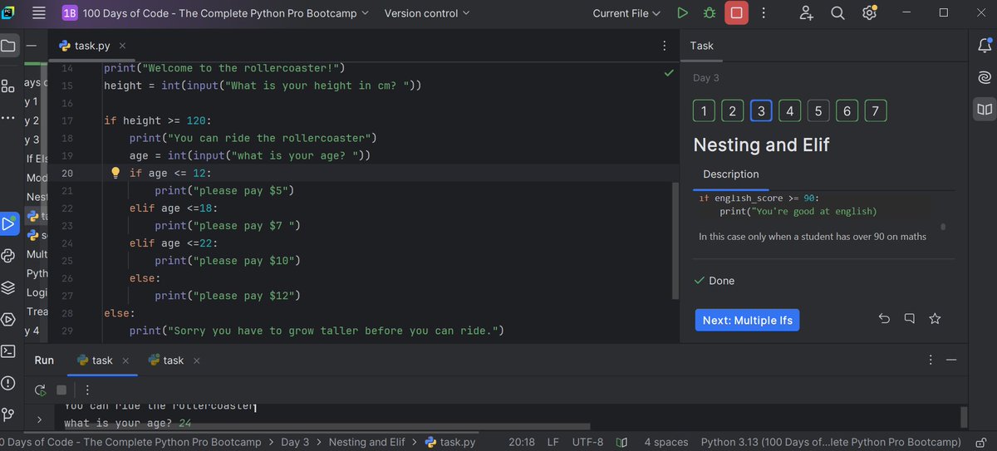Open the Problems tool window
Image resolution: width=997 pixels, height=451 pixels.
tap(8, 383)
